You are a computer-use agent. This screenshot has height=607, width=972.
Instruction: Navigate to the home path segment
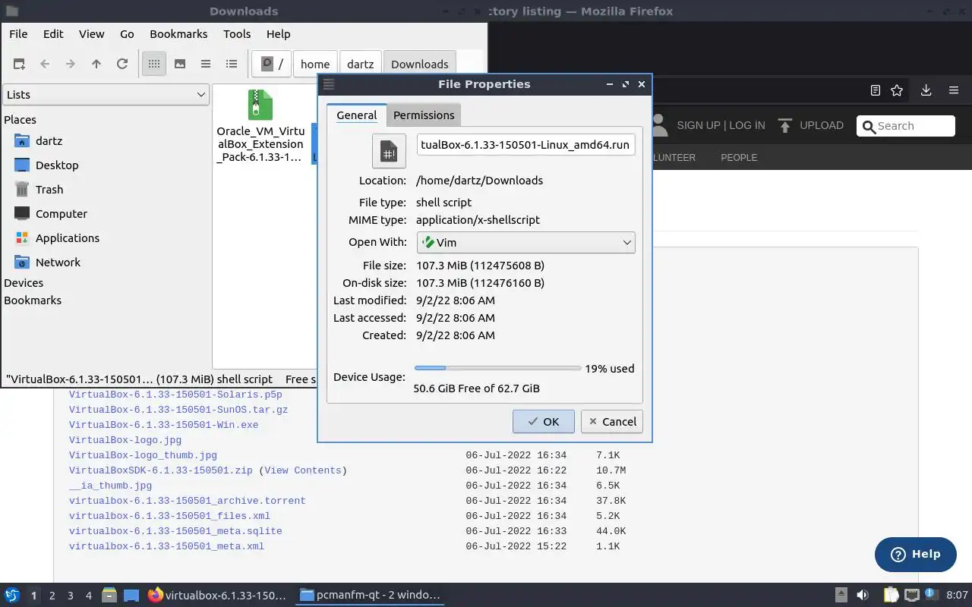(315, 64)
